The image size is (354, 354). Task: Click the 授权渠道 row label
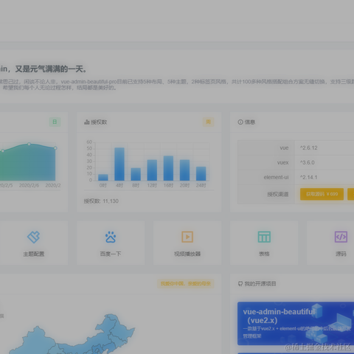click(x=278, y=194)
